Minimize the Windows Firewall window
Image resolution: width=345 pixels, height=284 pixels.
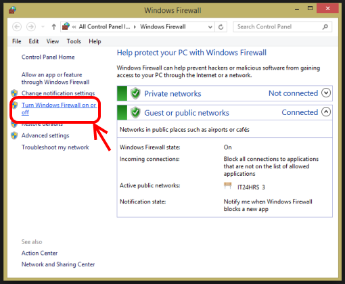point(297,9)
